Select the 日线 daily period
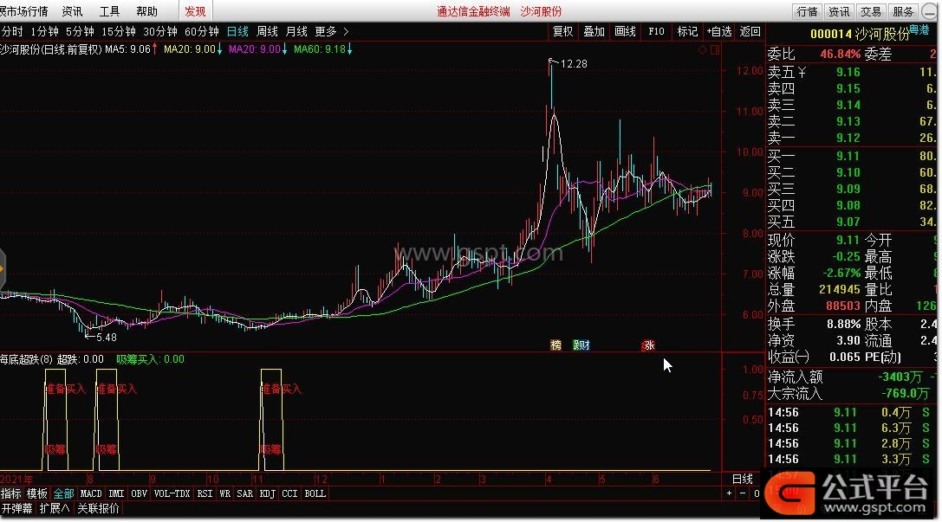 pos(237,31)
